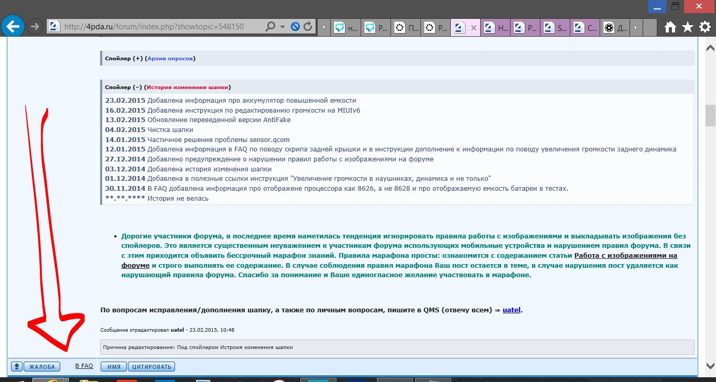716x382 pixels.
Task: Click the scrollbar up arrow
Action: tap(710, 48)
